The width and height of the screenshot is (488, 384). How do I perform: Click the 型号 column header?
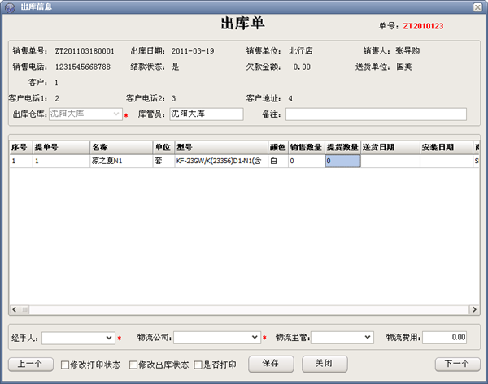point(220,148)
